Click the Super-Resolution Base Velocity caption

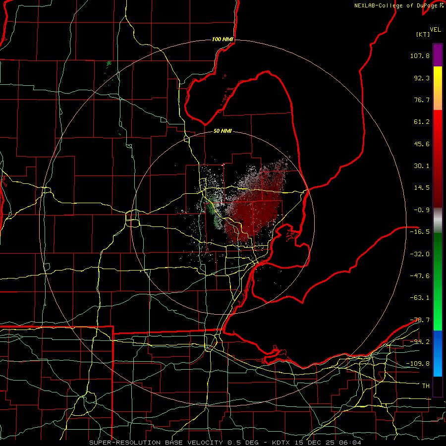tap(225, 443)
